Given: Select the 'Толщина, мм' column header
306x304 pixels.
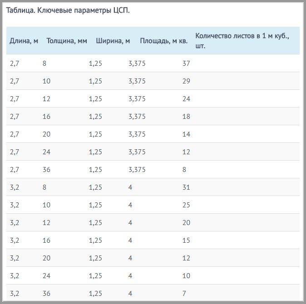Looking at the screenshot, I should pyautogui.click(x=67, y=41).
